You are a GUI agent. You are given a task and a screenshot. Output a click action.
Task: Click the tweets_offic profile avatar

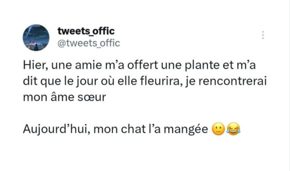(36, 37)
